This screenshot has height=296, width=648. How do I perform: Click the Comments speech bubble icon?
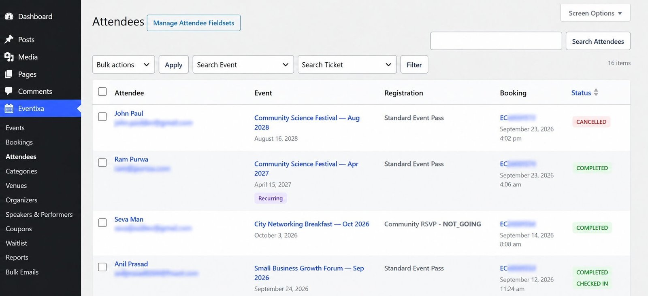tap(9, 91)
